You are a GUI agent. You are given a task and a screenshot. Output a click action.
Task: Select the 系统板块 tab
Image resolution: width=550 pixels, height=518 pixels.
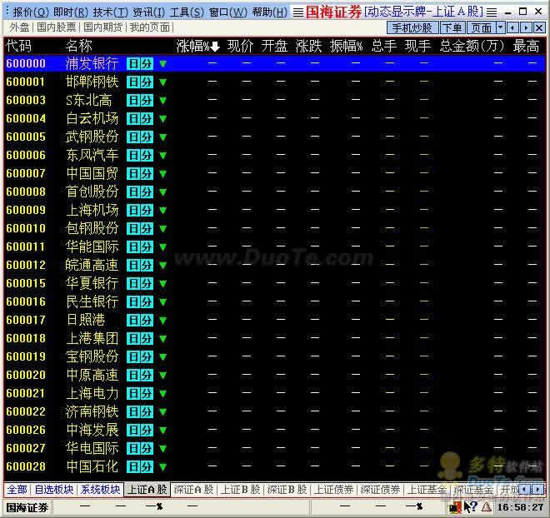pos(101,489)
